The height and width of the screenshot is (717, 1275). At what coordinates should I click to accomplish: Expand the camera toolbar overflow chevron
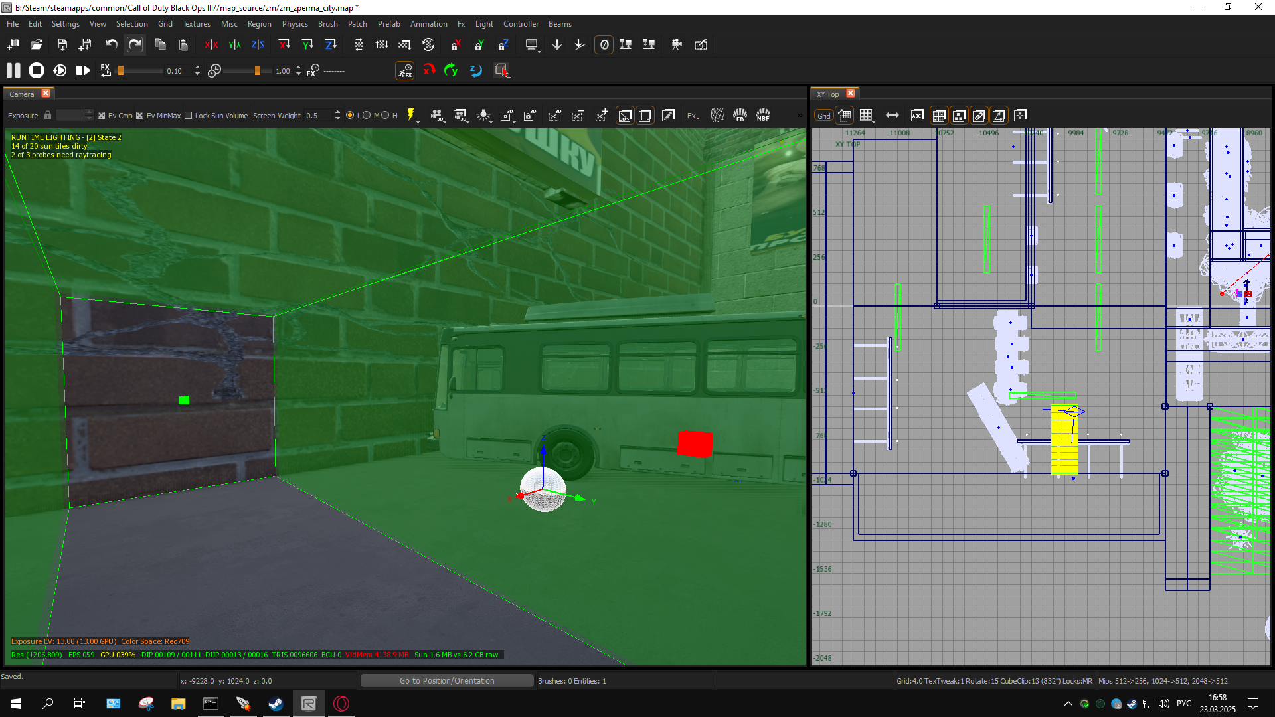point(800,116)
